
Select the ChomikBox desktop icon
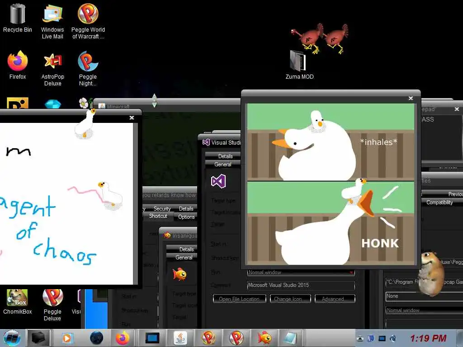(x=18, y=301)
